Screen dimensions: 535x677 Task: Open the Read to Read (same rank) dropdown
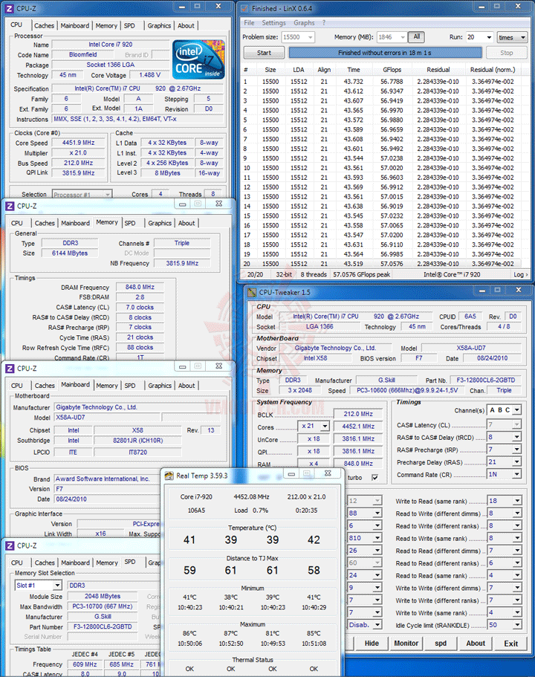pos(517,575)
